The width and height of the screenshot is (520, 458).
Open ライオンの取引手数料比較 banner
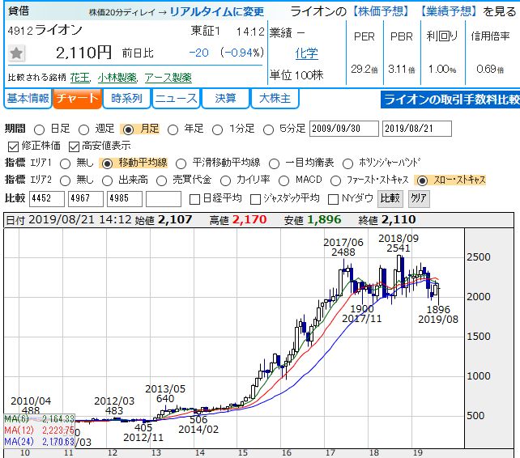point(450,100)
